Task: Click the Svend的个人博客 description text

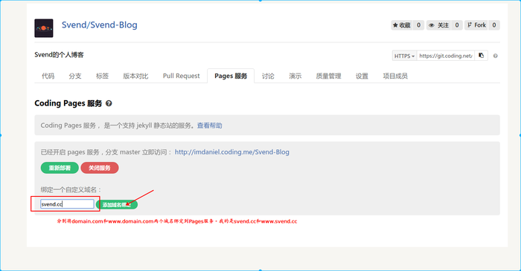Action: click(x=59, y=55)
